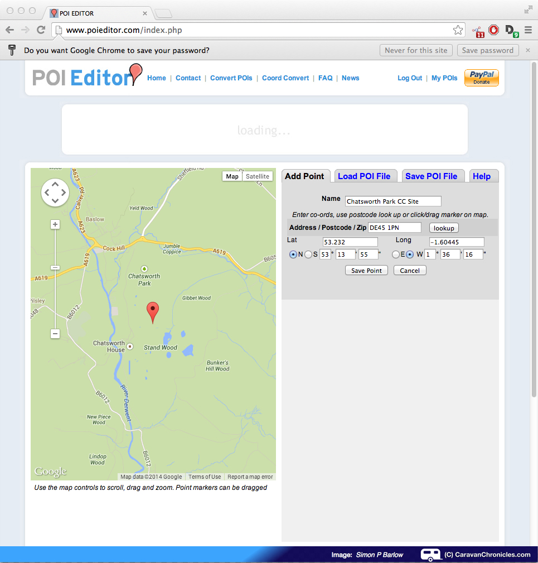This screenshot has height=563, width=538.
Task: Select the S latitude radio button
Action: pyautogui.click(x=308, y=254)
